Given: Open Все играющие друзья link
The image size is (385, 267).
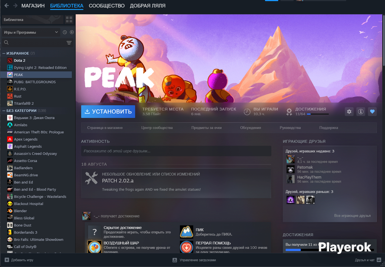Looking at the screenshot, I should point(352,215).
